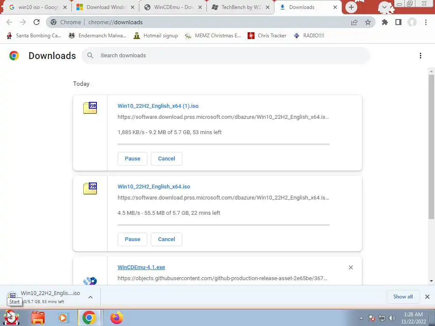Pause the Win10_22H2_English_x64 (1).iso download
Image resolution: width=435 pixels, height=326 pixels.
click(x=133, y=159)
